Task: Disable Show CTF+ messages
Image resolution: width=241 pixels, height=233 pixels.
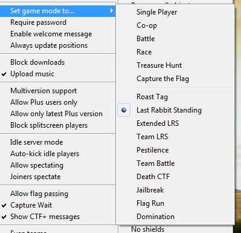Action: point(57,217)
